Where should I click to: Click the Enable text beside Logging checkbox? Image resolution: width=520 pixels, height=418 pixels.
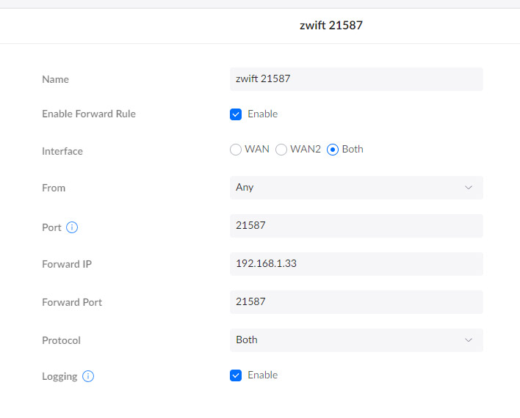point(262,375)
